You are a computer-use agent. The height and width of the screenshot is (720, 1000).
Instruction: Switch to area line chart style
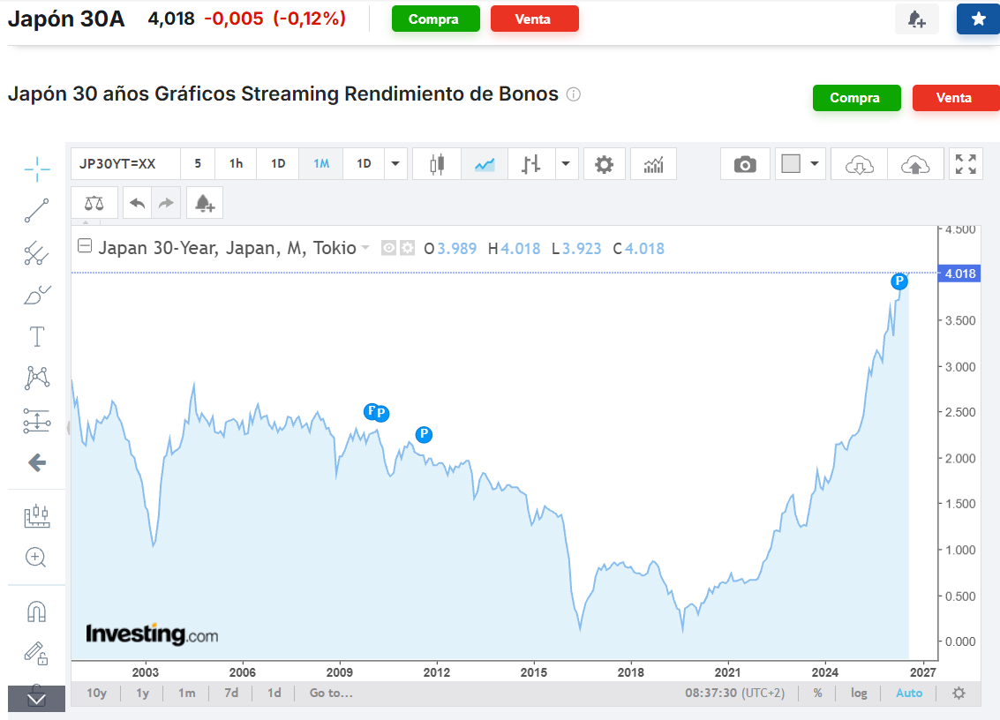tap(485, 164)
